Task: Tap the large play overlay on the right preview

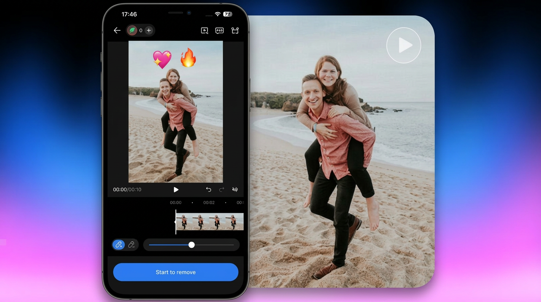Action: (404, 45)
